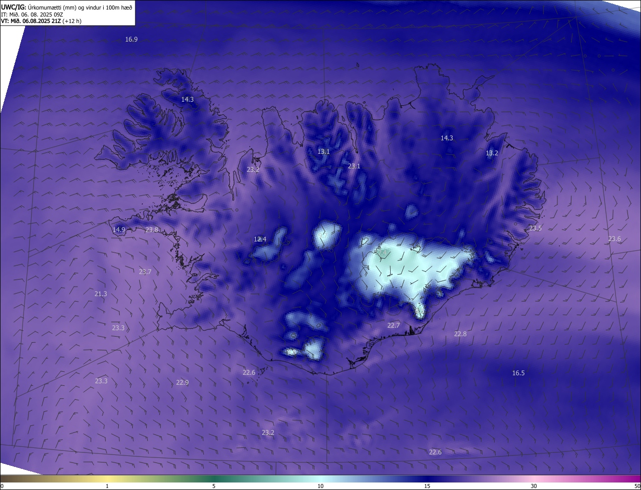Click the 23.6 value label
The width and height of the screenshot is (641, 490).
[614, 238]
